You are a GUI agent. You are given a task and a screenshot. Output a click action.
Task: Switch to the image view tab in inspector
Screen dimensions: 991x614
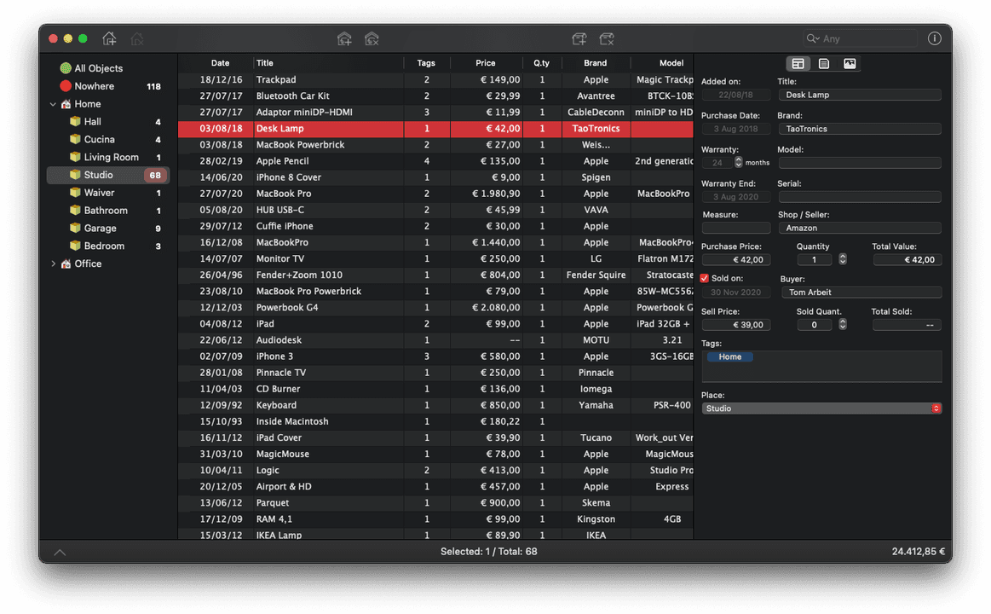pyautogui.click(x=850, y=64)
